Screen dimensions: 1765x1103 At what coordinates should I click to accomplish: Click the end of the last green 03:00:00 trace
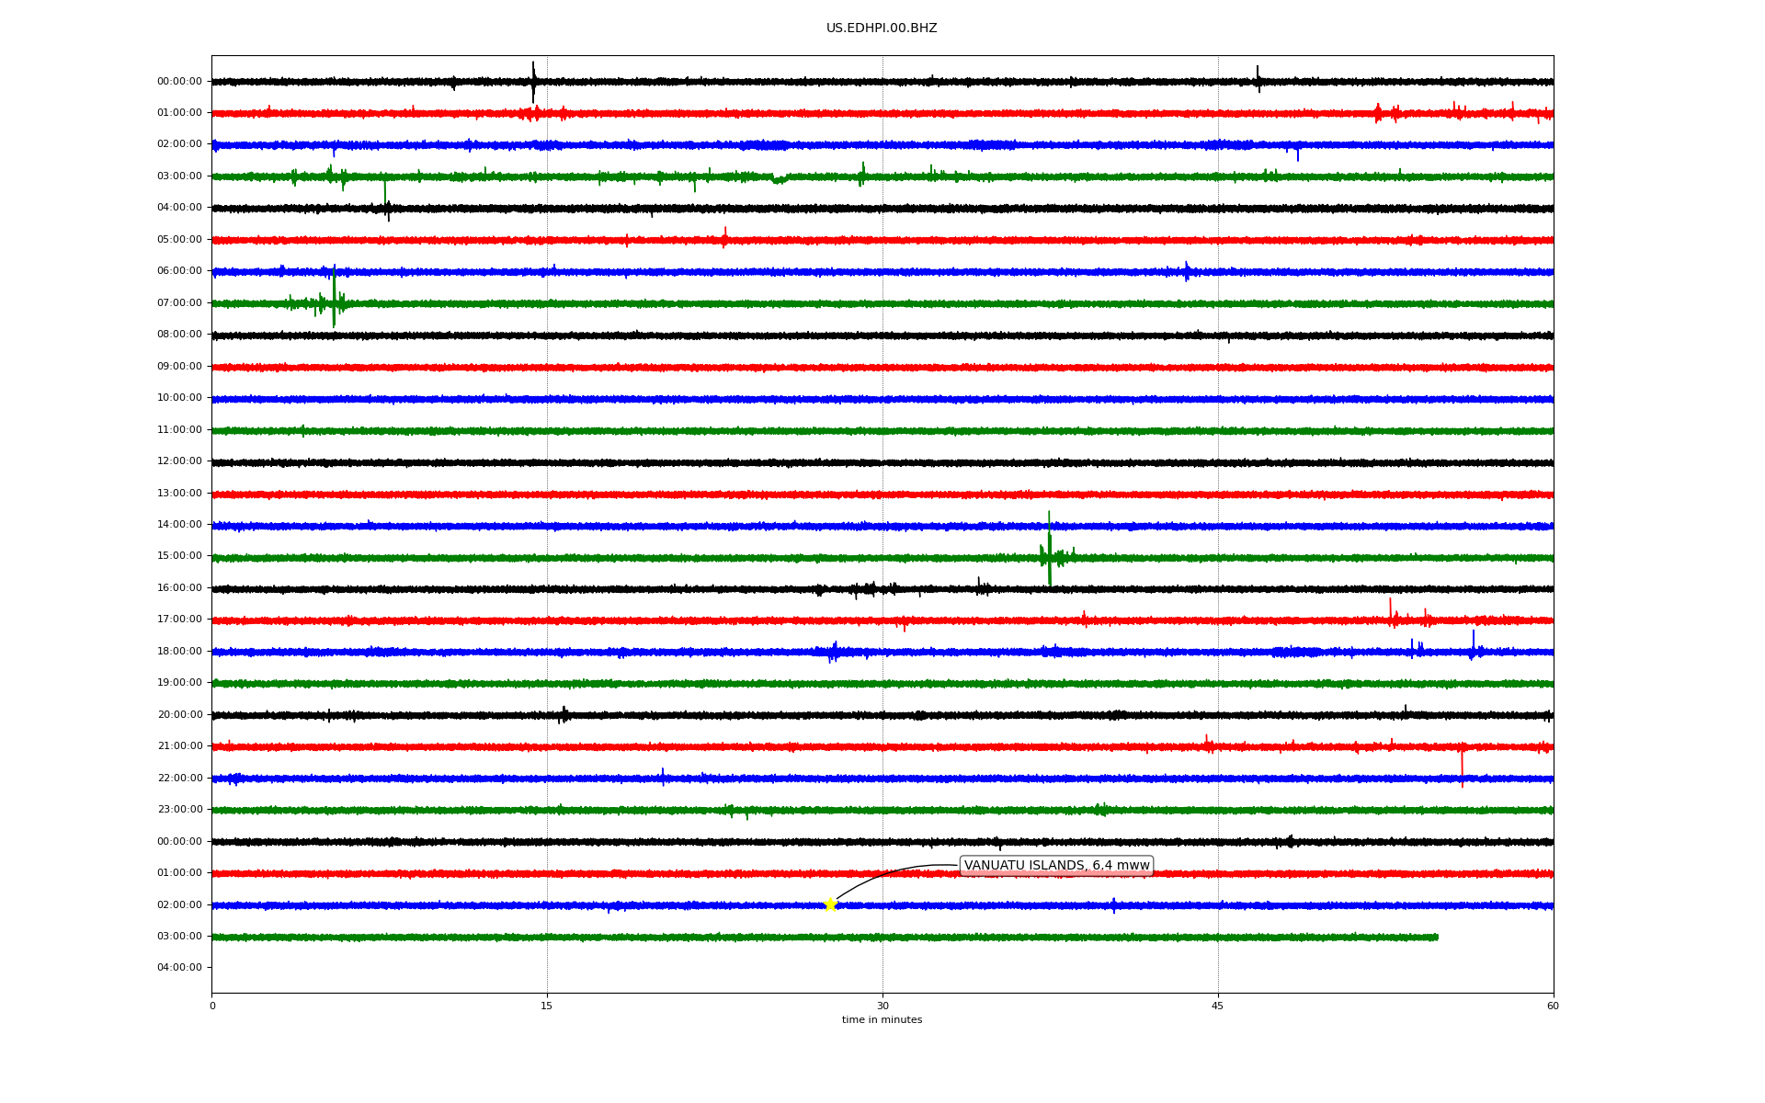[x=1437, y=938]
